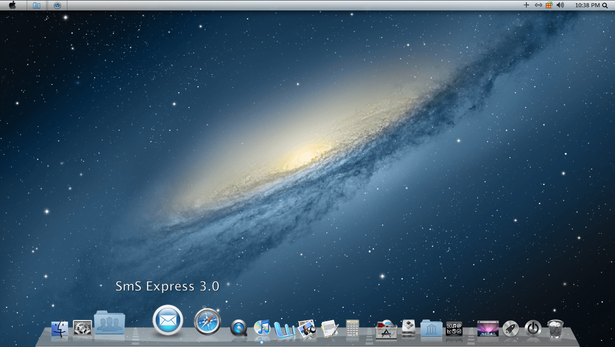
Task: Launch Safari compass icon in dock
Action: pos(208,322)
